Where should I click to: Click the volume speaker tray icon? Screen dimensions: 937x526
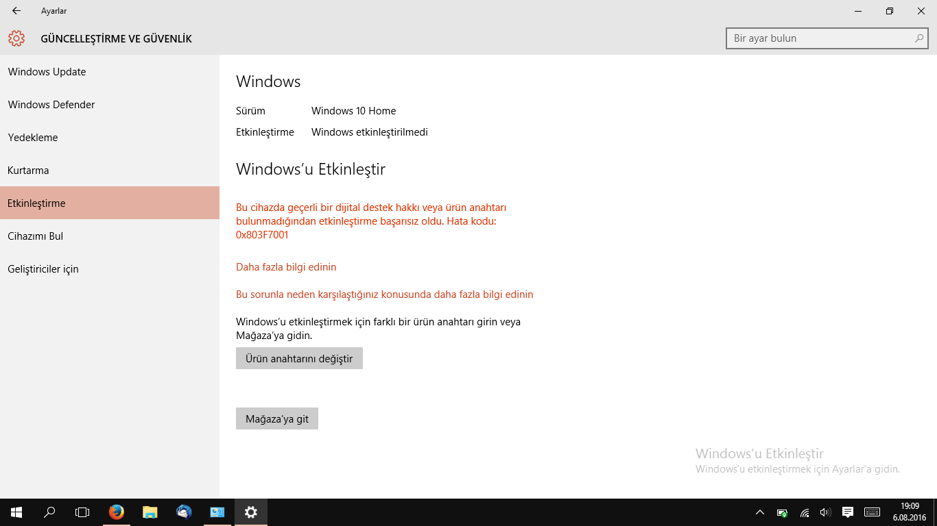[825, 512]
